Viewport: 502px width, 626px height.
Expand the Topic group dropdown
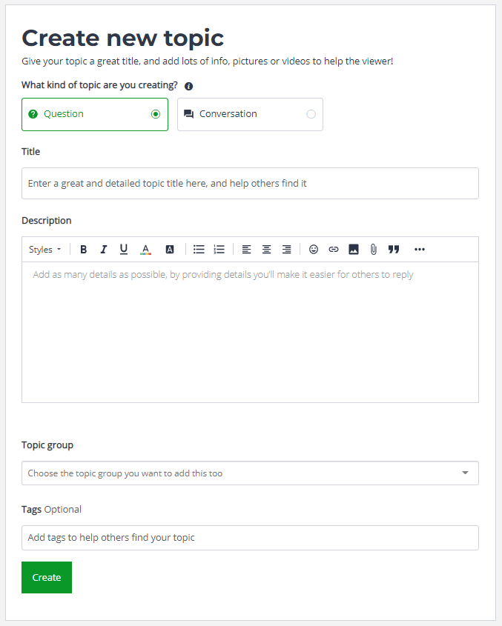[250, 473]
